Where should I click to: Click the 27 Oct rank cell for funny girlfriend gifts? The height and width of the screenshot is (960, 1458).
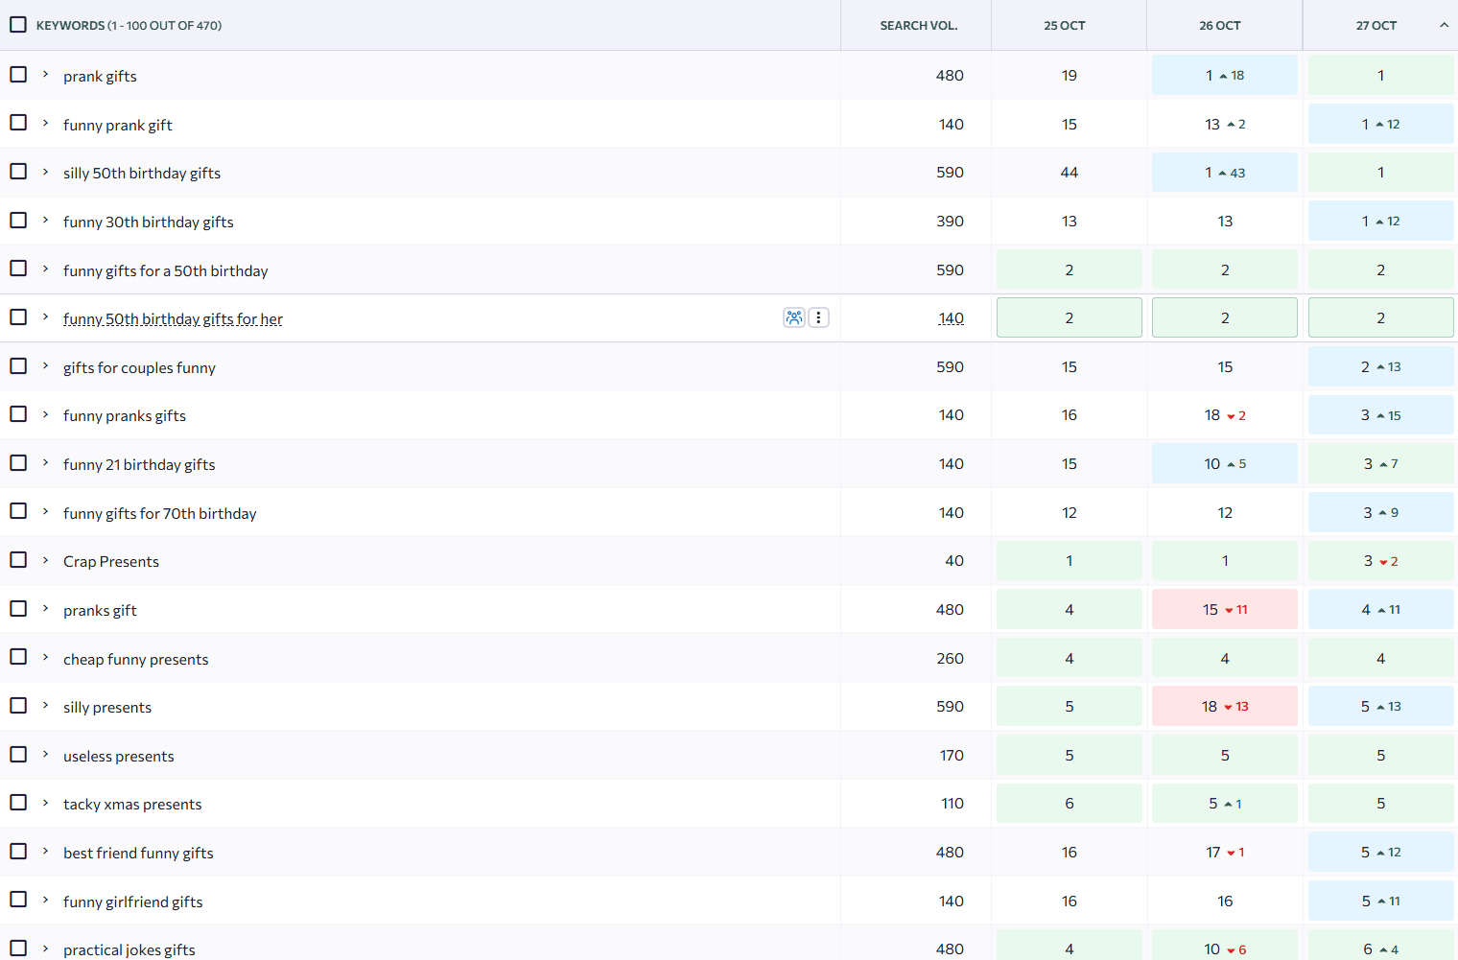click(1381, 901)
